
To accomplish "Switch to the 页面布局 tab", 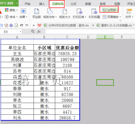I will click(x=58, y=4).
